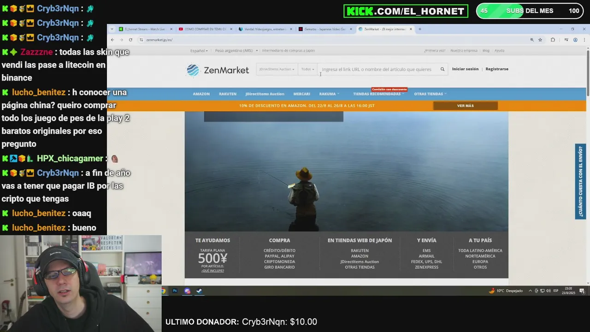Click the Registrarse link
Viewport: 590px width, 332px height.
coord(497,69)
